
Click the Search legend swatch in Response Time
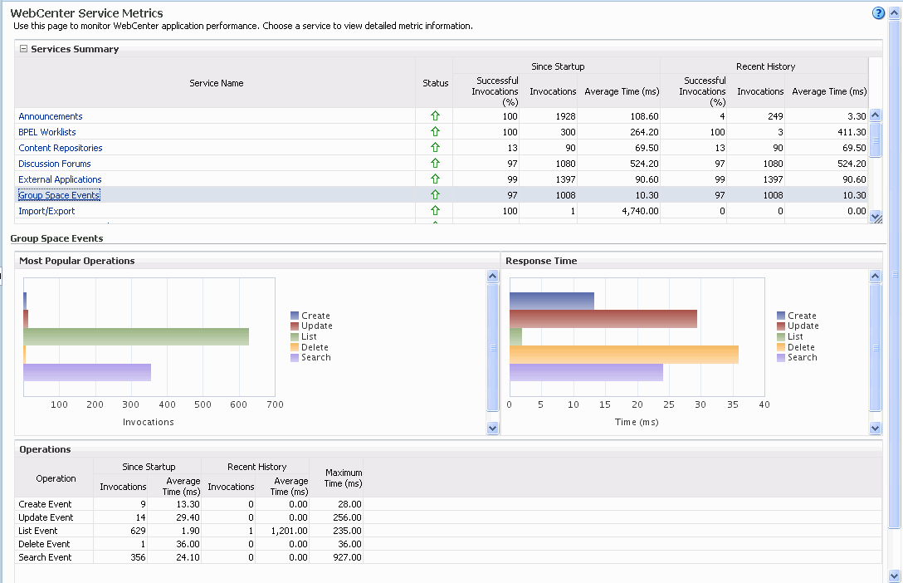coord(781,358)
